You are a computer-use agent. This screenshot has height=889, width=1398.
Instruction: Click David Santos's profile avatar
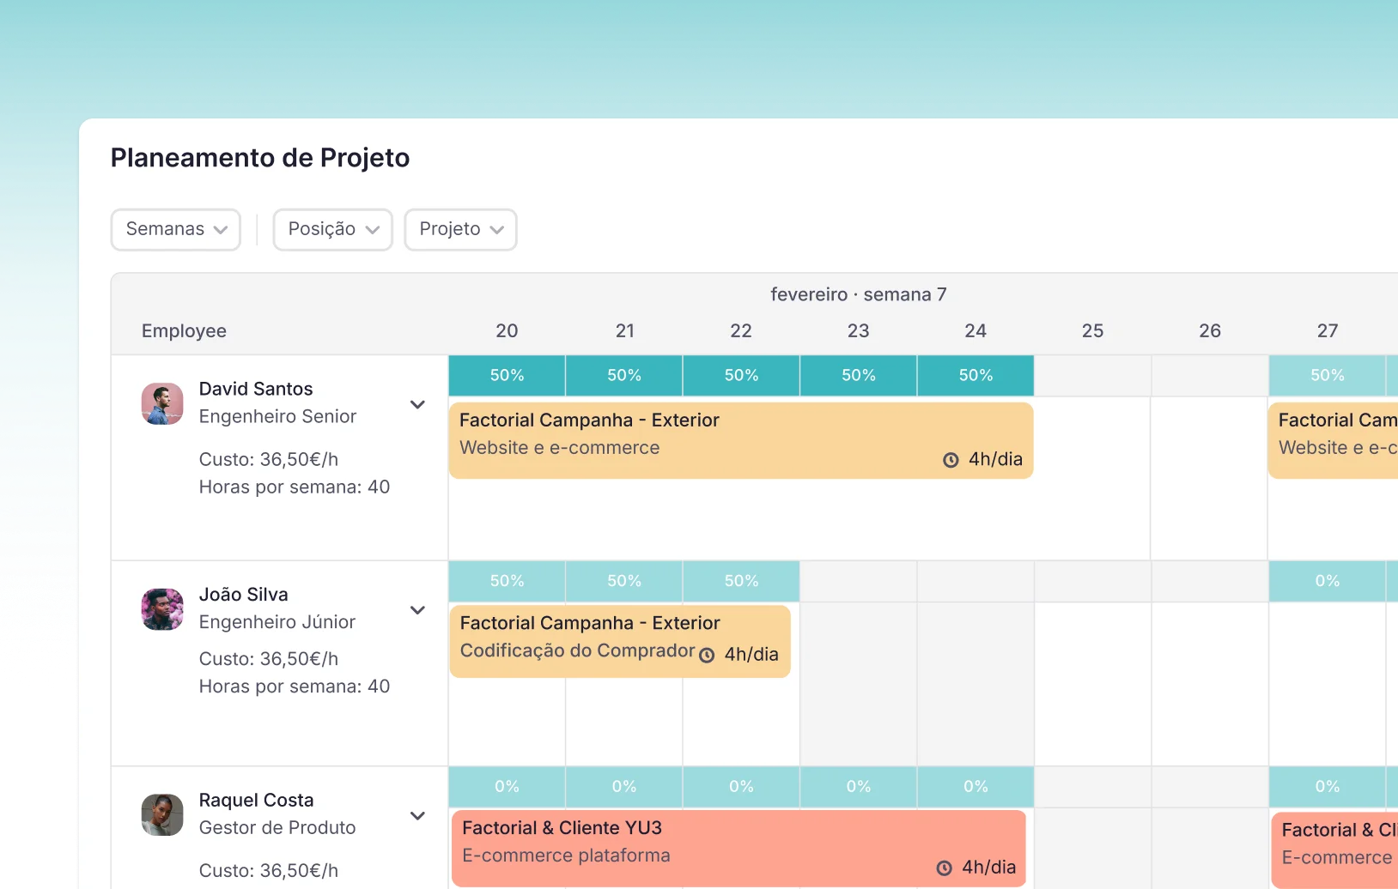click(x=162, y=403)
